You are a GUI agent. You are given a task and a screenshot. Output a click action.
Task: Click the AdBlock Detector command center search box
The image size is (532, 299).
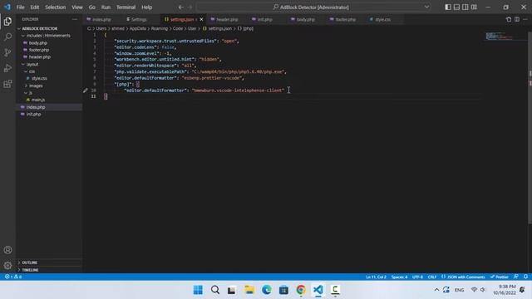310,7
